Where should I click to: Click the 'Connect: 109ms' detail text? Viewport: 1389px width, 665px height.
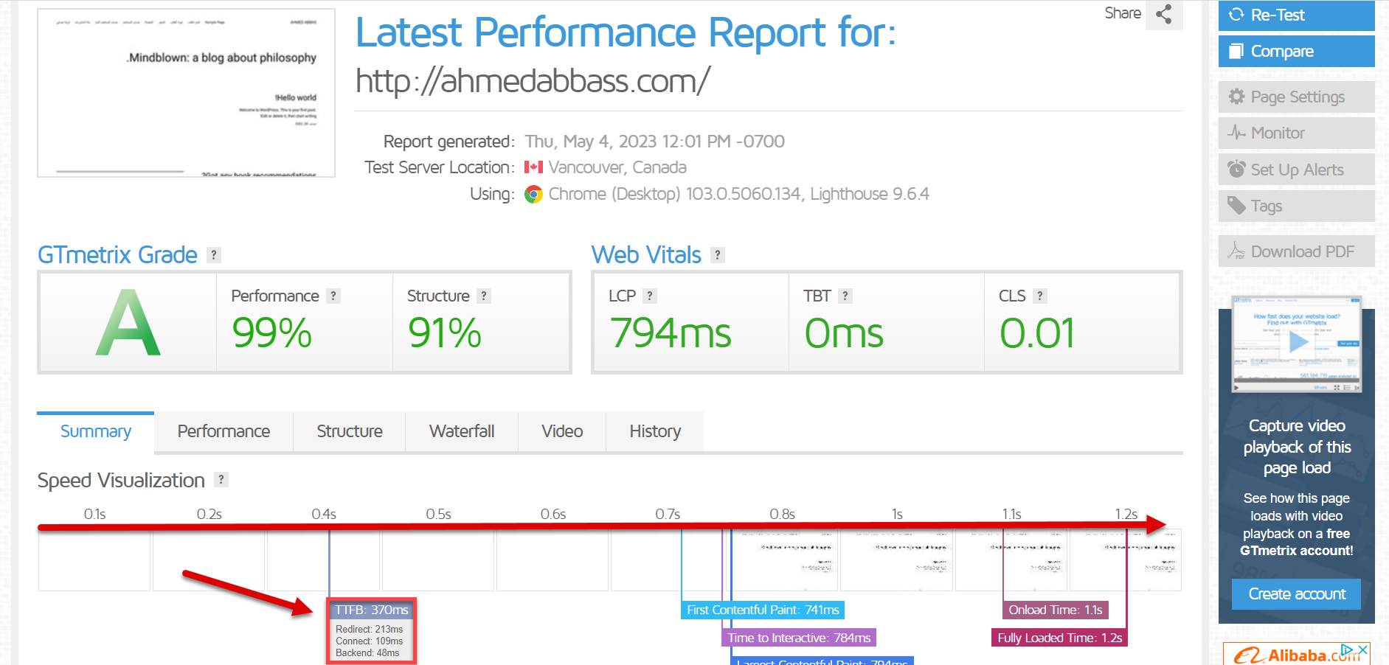pos(370,641)
